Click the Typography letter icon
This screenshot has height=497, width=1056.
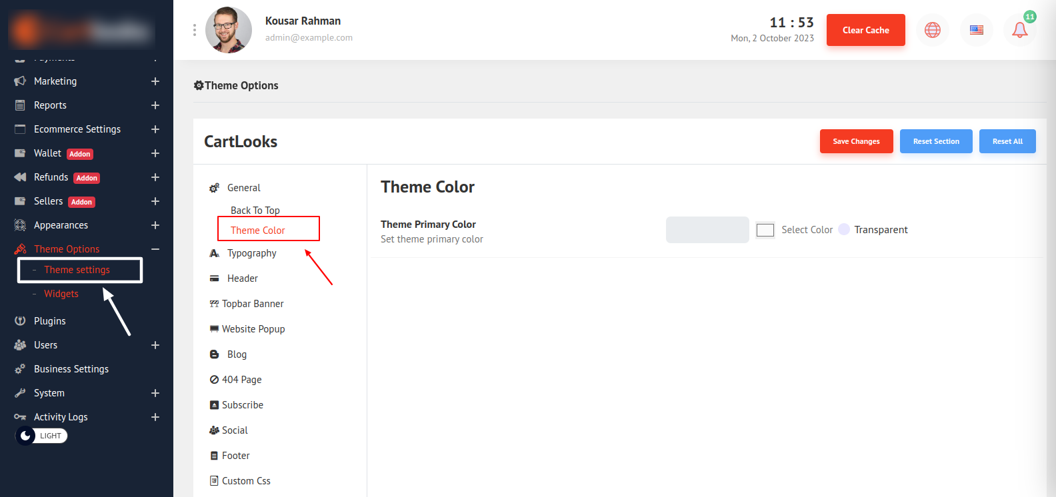[x=214, y=253]
